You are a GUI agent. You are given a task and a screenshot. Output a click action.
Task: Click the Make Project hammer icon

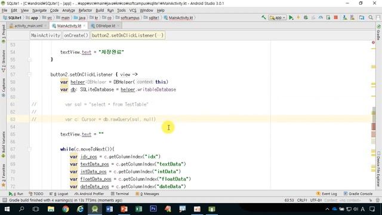[263, 17]
